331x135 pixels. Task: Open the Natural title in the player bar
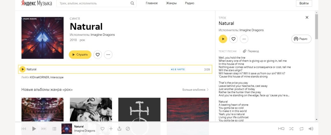[79, 126]
